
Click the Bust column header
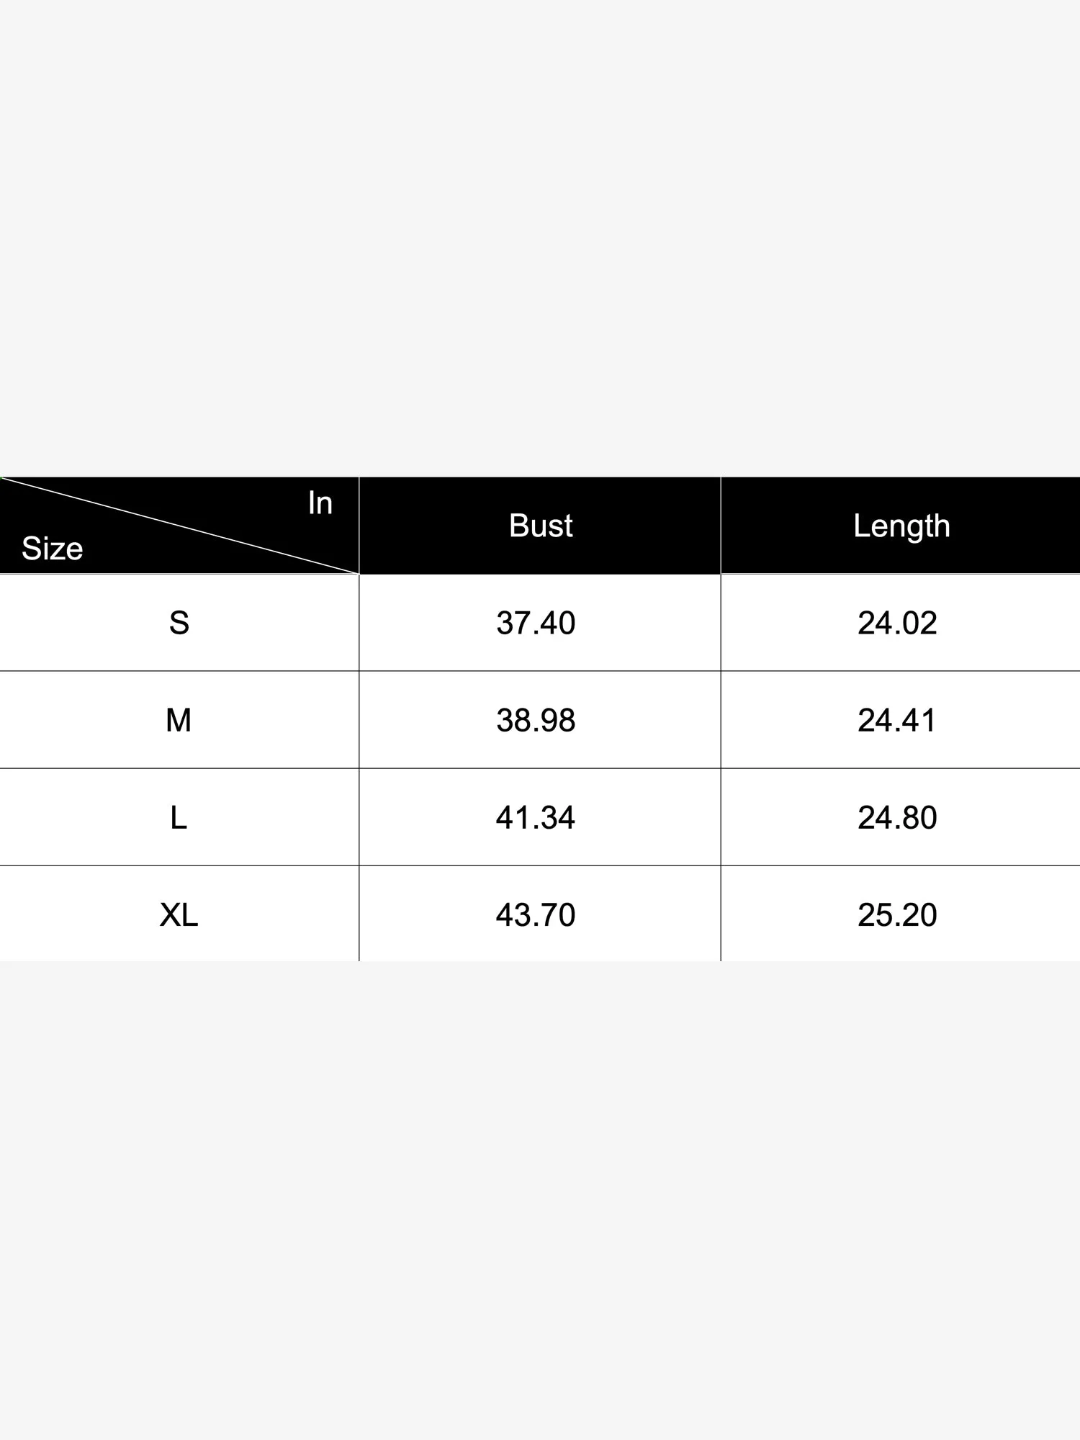[540, 526]
